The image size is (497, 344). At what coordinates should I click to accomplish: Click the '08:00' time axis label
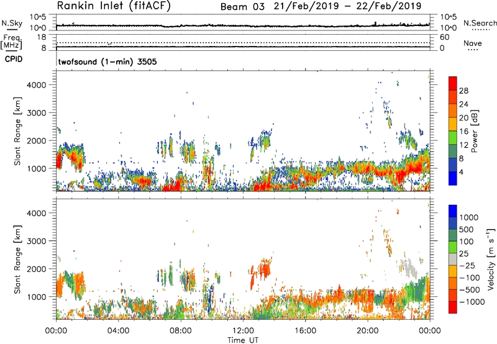point(181,331)
